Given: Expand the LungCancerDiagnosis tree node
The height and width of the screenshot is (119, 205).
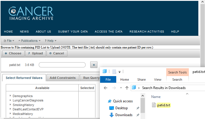Looking at the screenshot, I should [10, 100].
